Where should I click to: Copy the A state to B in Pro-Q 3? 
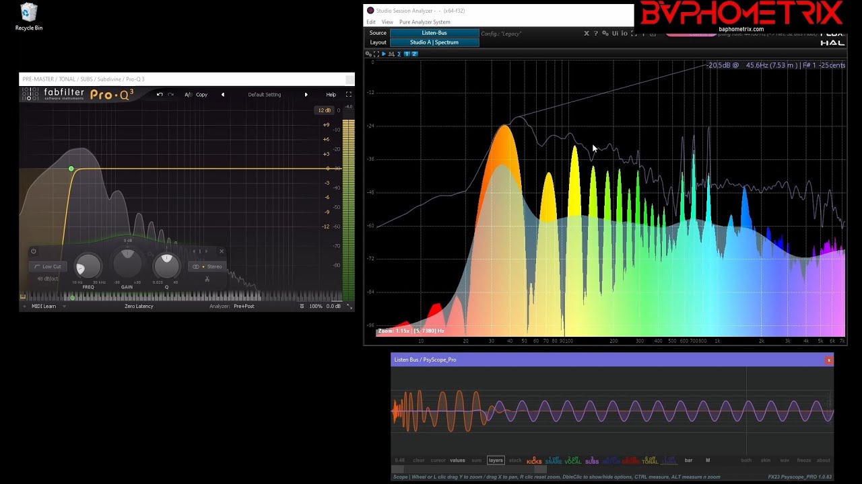click(x=202, y=95)
